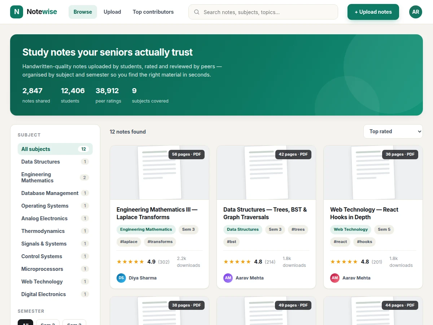Click the 2,847 notes shared stat
The height and width of the screenshot is (325, 433).
tap(36, 95)
